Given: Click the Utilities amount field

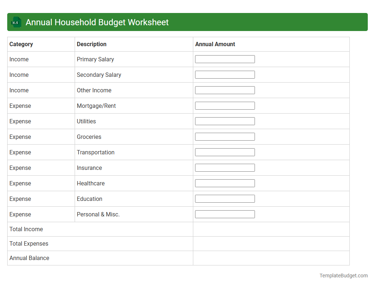Looking at the screenshot, I should coord(225,121).
